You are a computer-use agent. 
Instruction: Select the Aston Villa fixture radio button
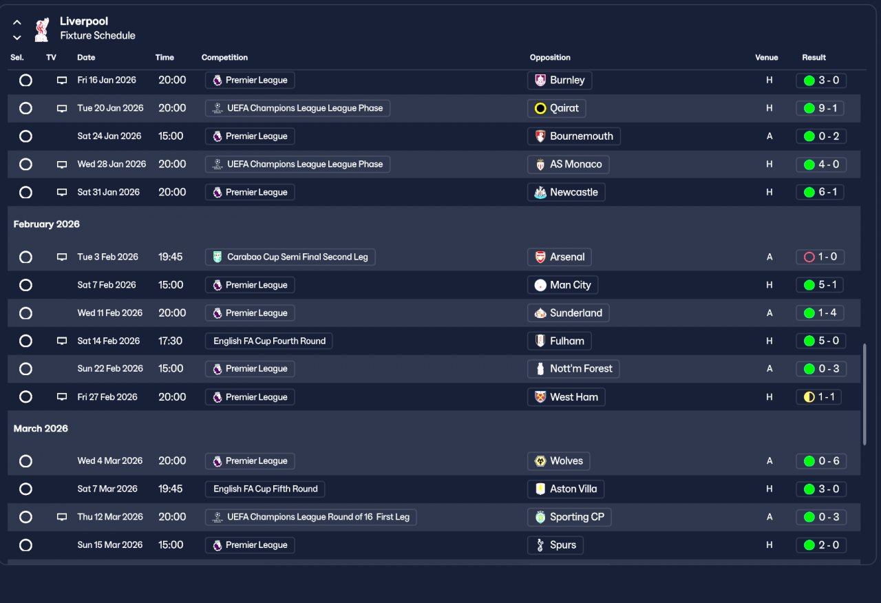[x=25, y=489]
